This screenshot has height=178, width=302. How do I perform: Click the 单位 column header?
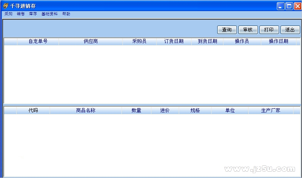click(x=230, y=111)
